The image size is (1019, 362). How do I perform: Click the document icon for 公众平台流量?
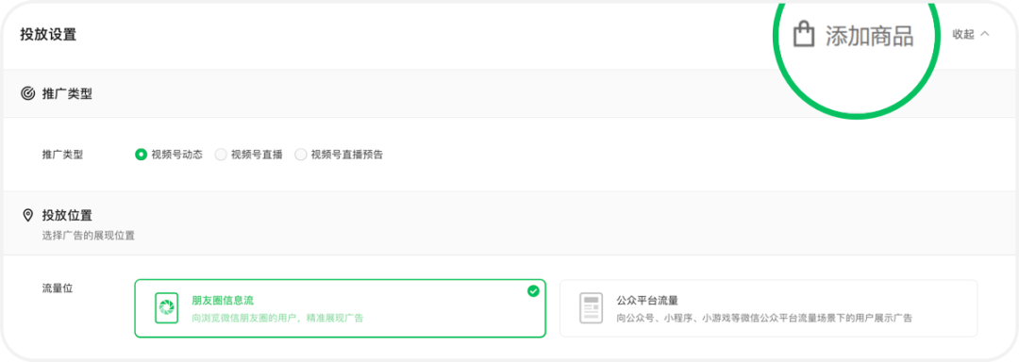click(591, 307)
